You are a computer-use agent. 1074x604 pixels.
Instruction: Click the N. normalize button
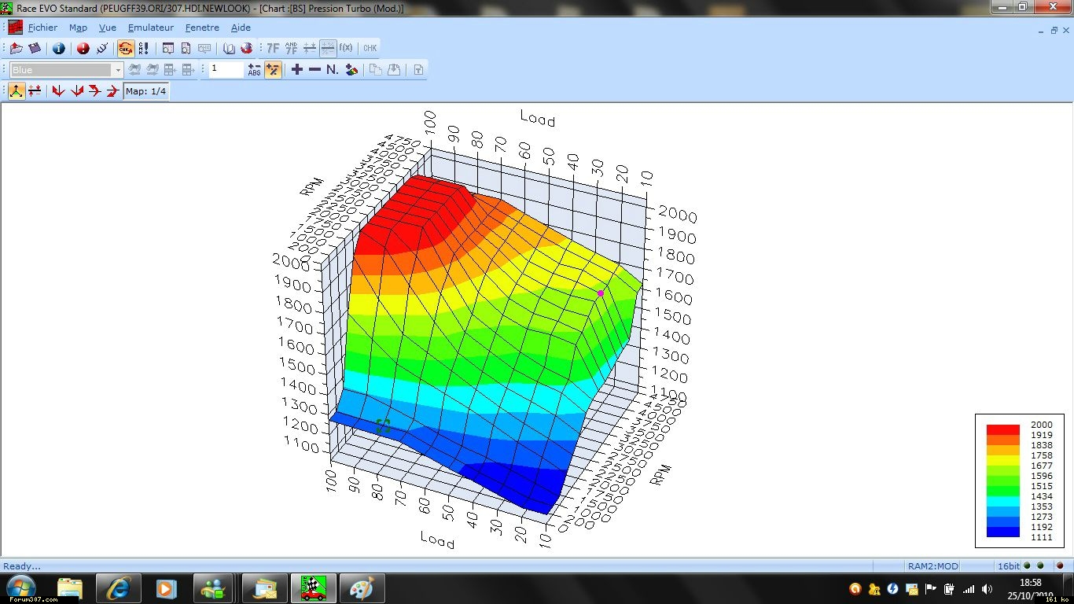[x=333, y=69]
